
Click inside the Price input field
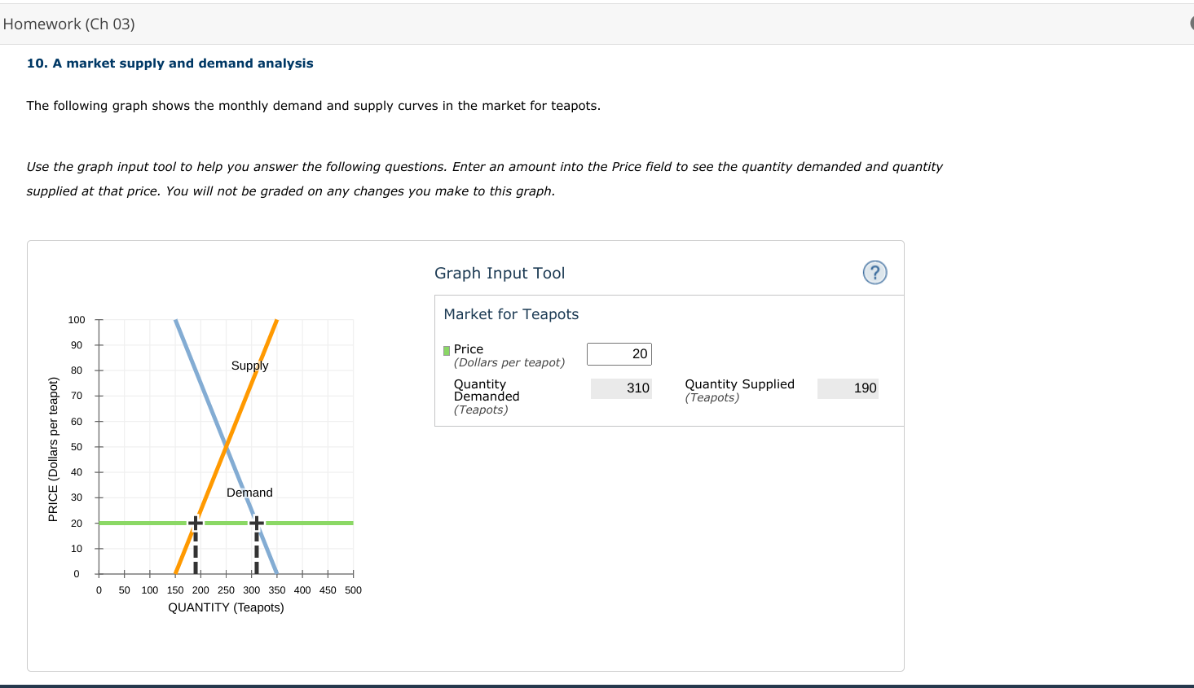click(x=619, y=353)
